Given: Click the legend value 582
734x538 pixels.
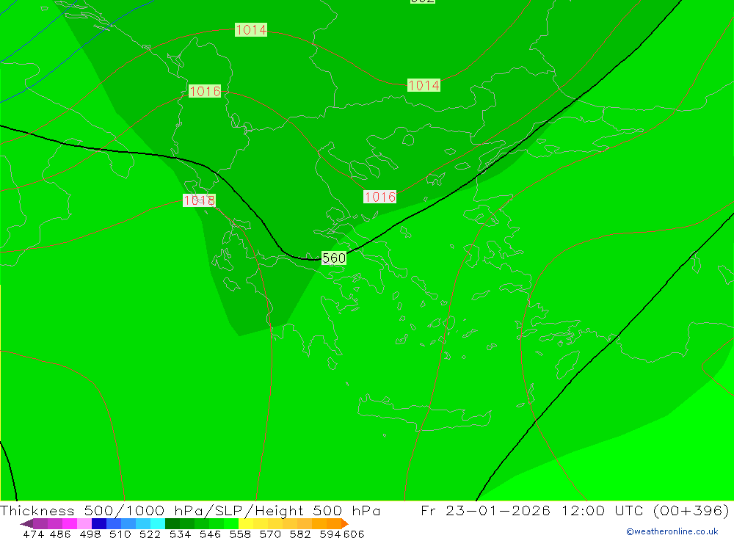Looking at the screenshot, I should [x=300, y=534].
